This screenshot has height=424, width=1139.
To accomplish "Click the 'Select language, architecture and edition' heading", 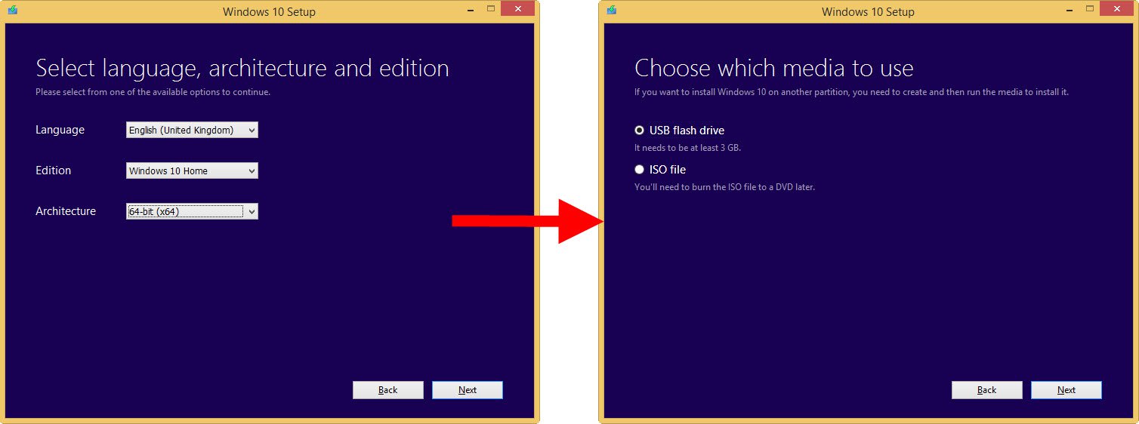I will coord(242,69).
